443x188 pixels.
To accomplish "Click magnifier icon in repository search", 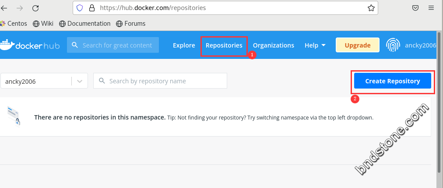I will (102, 81).
